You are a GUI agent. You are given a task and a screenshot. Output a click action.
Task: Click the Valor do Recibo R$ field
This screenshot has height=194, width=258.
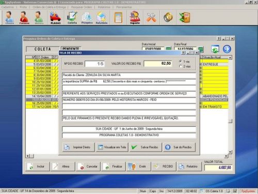pos(158,64)
